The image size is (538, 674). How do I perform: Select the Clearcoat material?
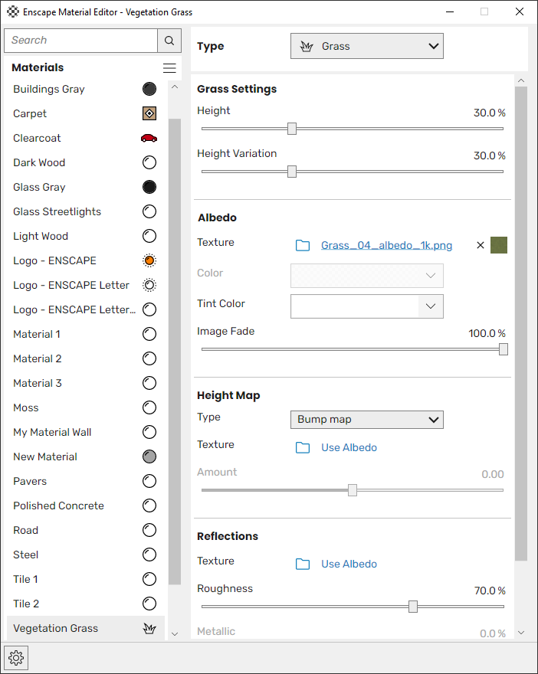(86, 138)
